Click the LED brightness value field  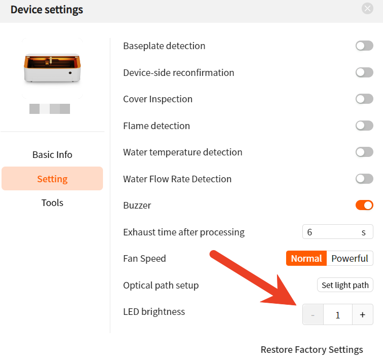point(337,314)
